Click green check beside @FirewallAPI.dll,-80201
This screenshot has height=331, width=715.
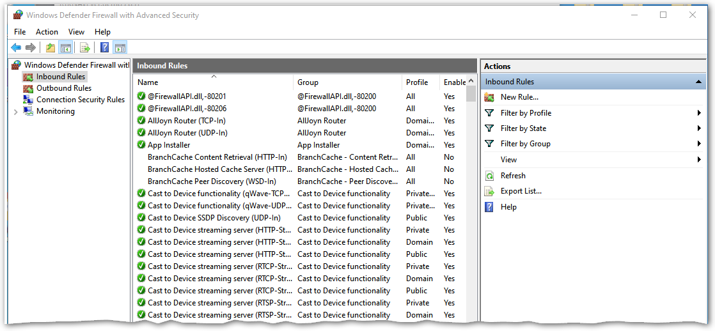141,96
